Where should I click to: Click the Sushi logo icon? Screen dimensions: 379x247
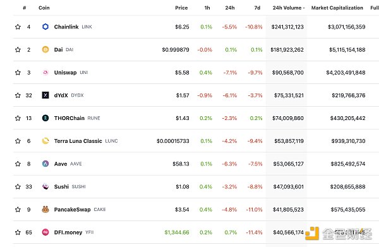click(x=45, y=186)
